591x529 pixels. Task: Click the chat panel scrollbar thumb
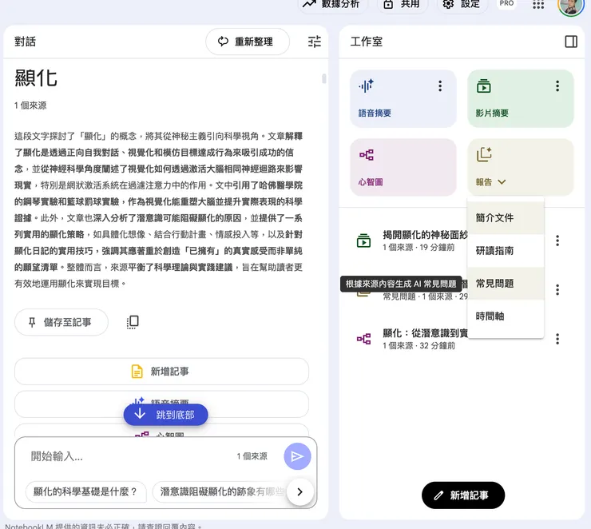pos(323,78)
